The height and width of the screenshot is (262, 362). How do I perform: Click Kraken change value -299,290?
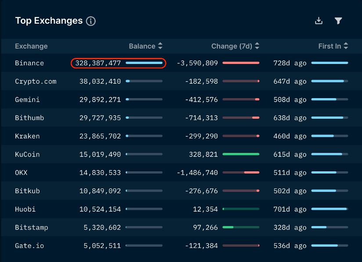pos(201,136)
